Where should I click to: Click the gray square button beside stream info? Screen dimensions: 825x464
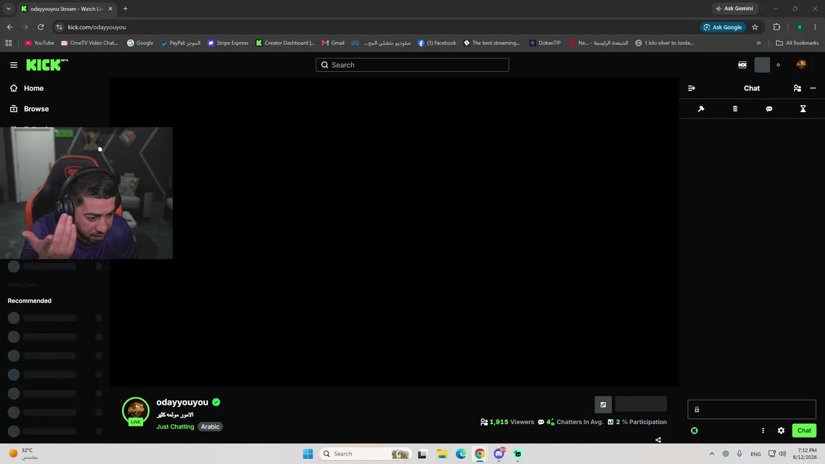tap(603, 405)
